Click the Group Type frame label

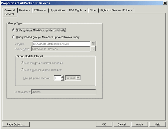pos(15,23)
